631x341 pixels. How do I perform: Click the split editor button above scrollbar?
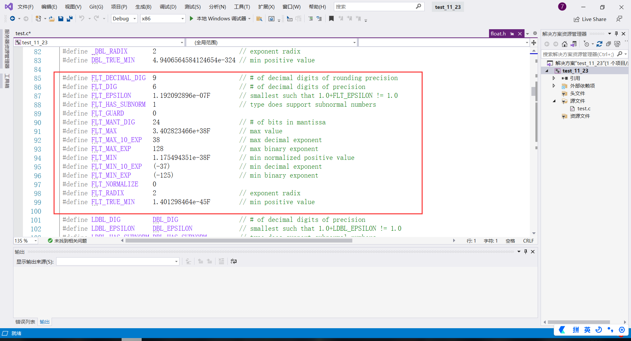pyautogui.click(x=534, y=43)
